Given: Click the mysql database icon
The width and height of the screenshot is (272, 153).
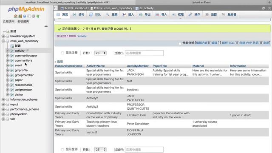Looking at the screenshot, I should point(8,105).
